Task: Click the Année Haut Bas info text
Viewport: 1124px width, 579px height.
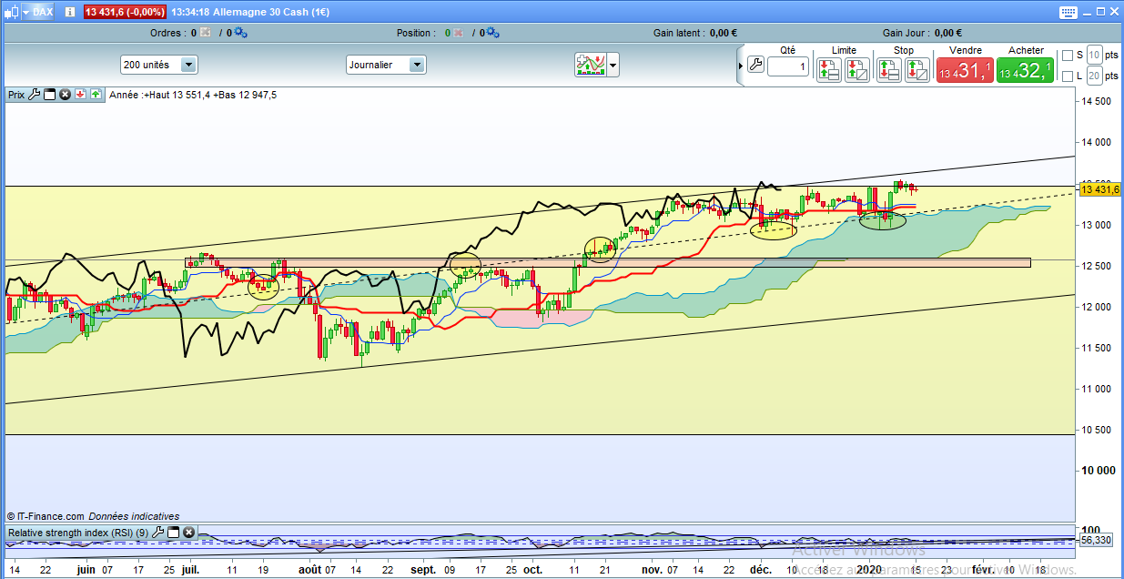Action: (192, 94)
